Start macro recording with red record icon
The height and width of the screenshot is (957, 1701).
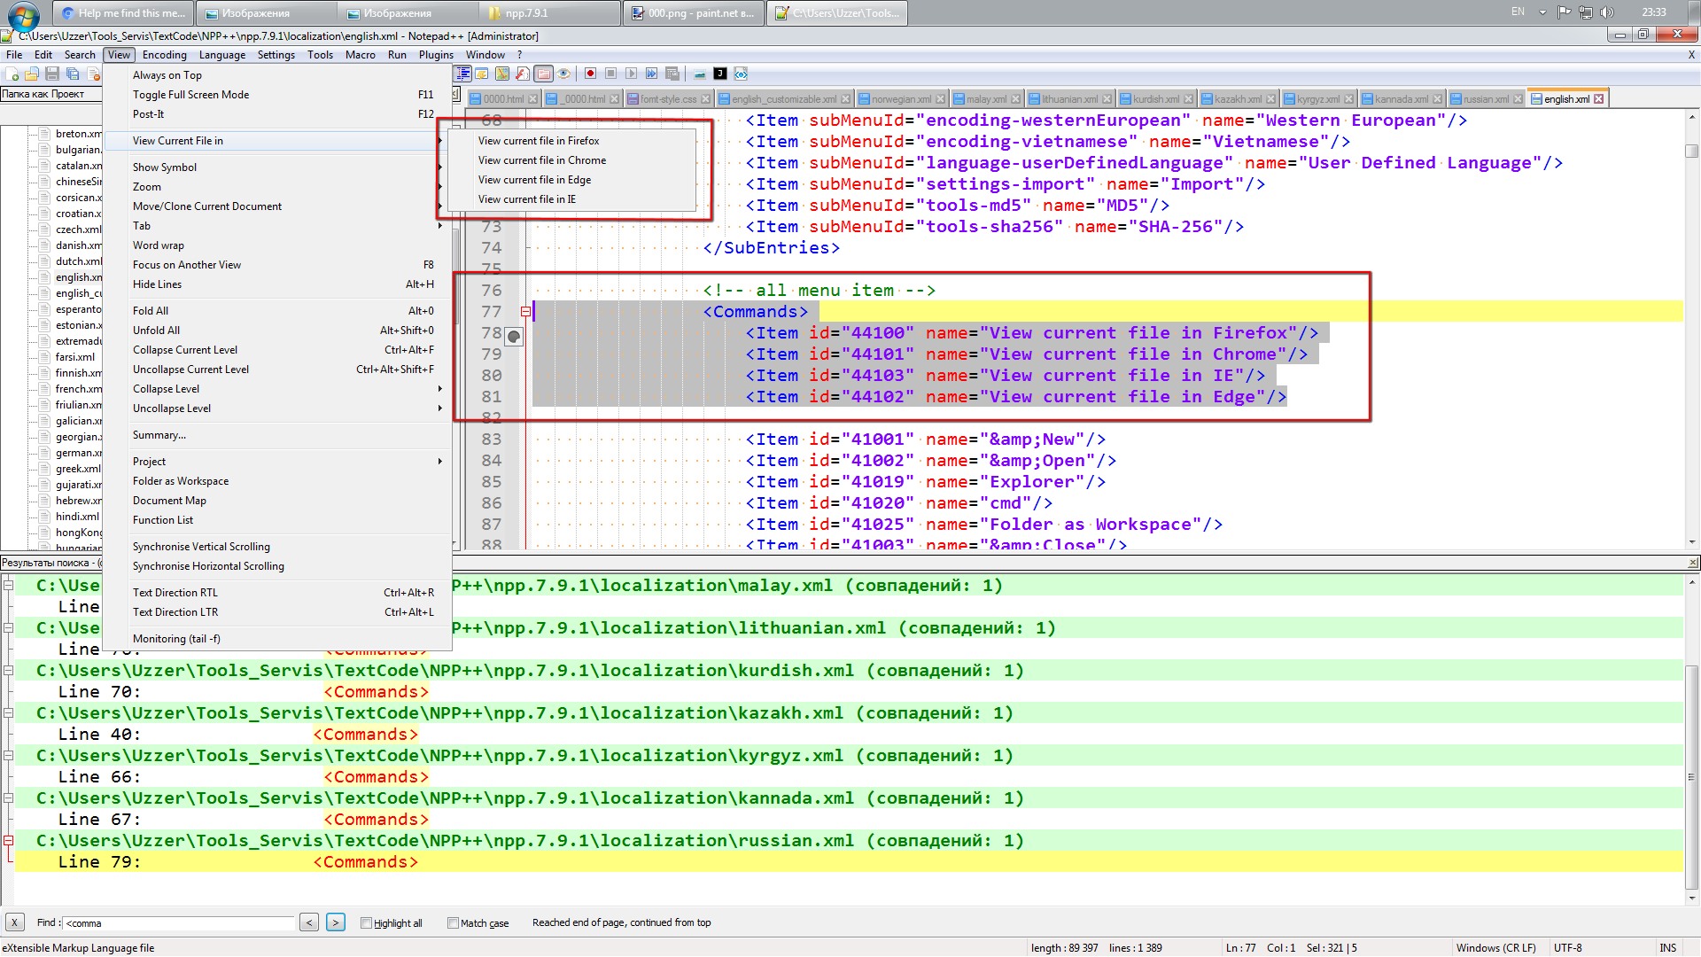[590, 74]
